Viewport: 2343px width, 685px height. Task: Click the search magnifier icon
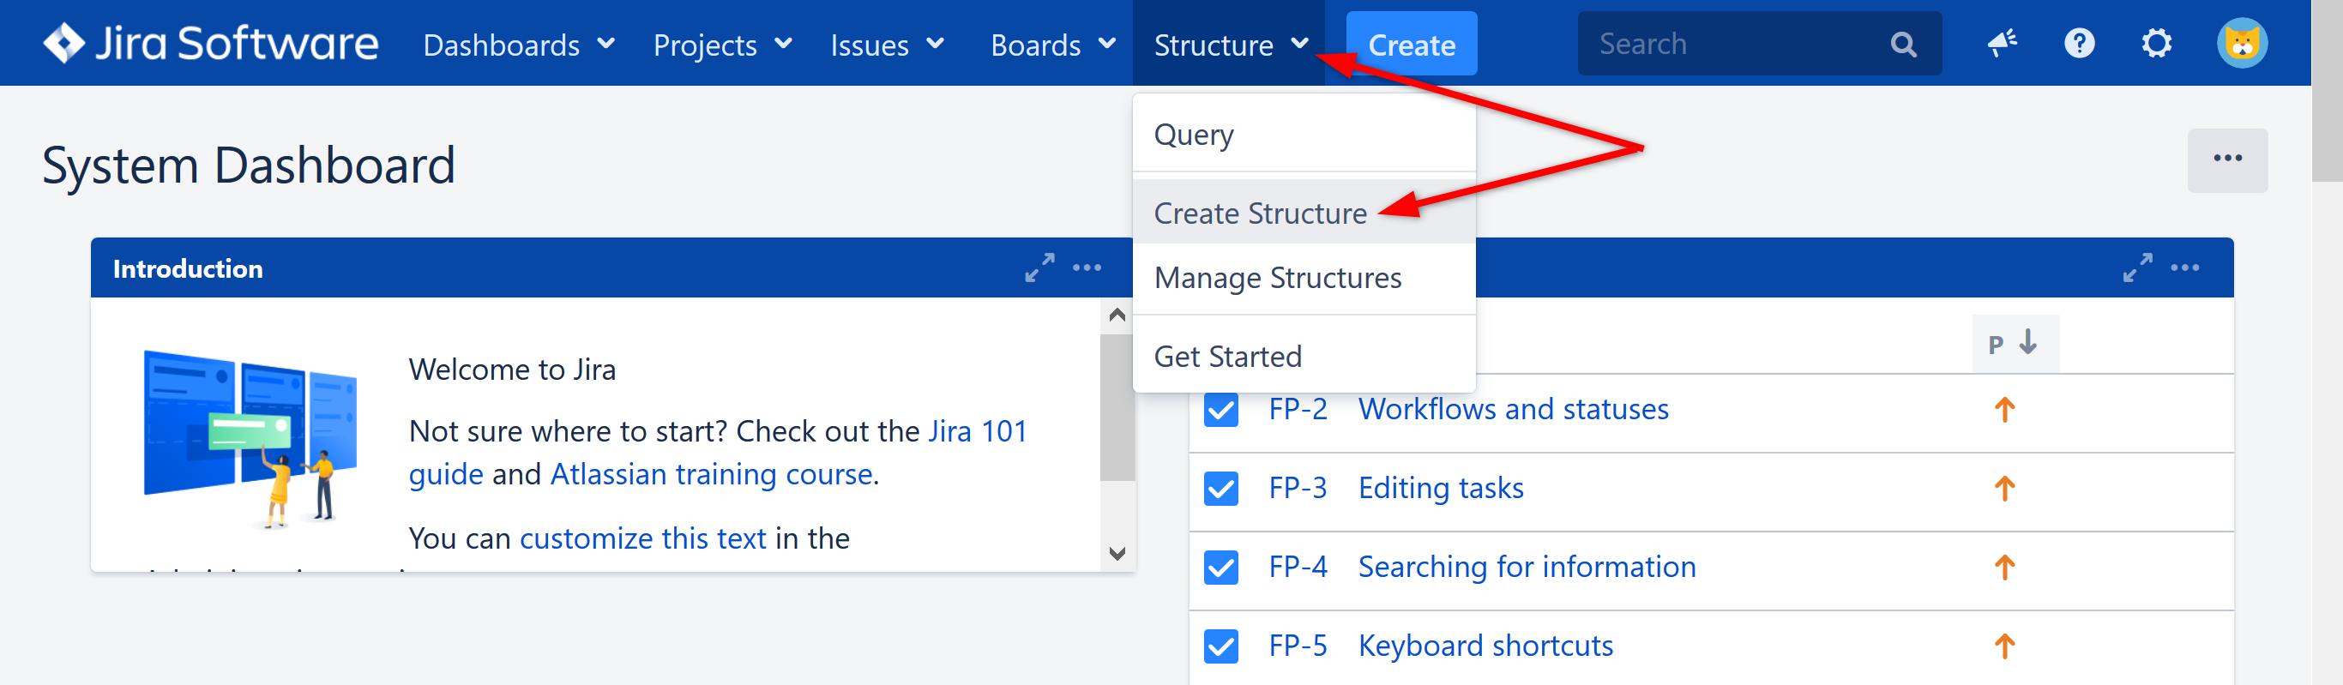pyautogui.click(x=1903, y=44)
